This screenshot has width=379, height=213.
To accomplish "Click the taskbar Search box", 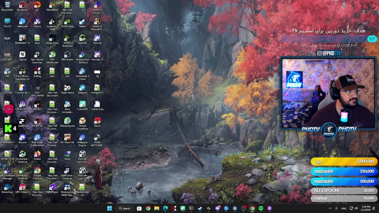I will pos(125,208).
